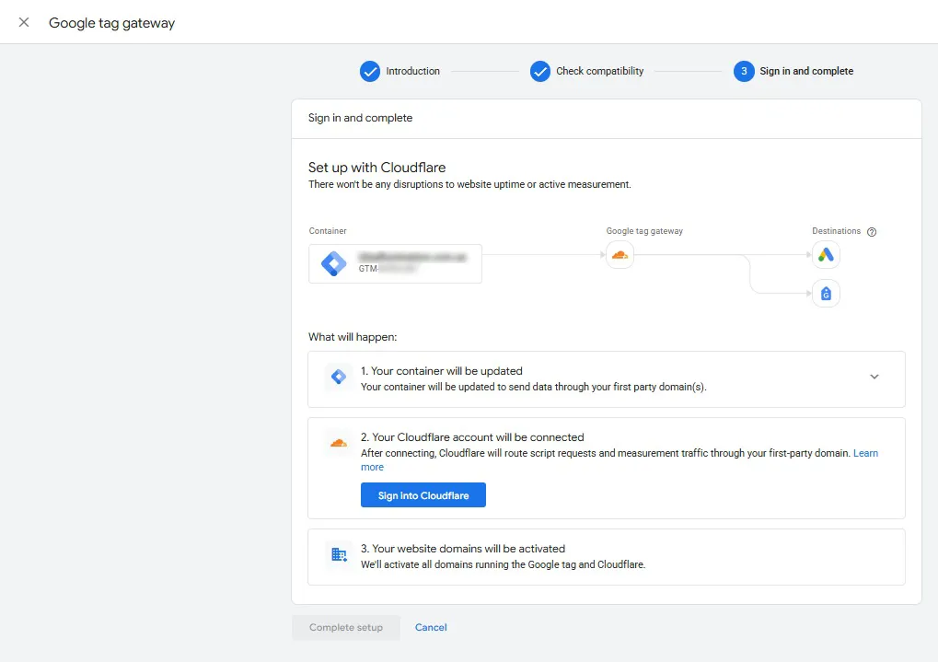This screenshot has width=938, height=662.
Task: Click the Google tag destination icon
Action: 826,294
